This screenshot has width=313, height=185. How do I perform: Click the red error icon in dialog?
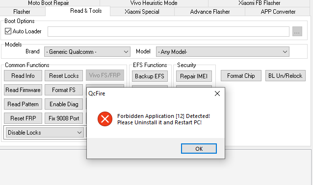[105, 119]
